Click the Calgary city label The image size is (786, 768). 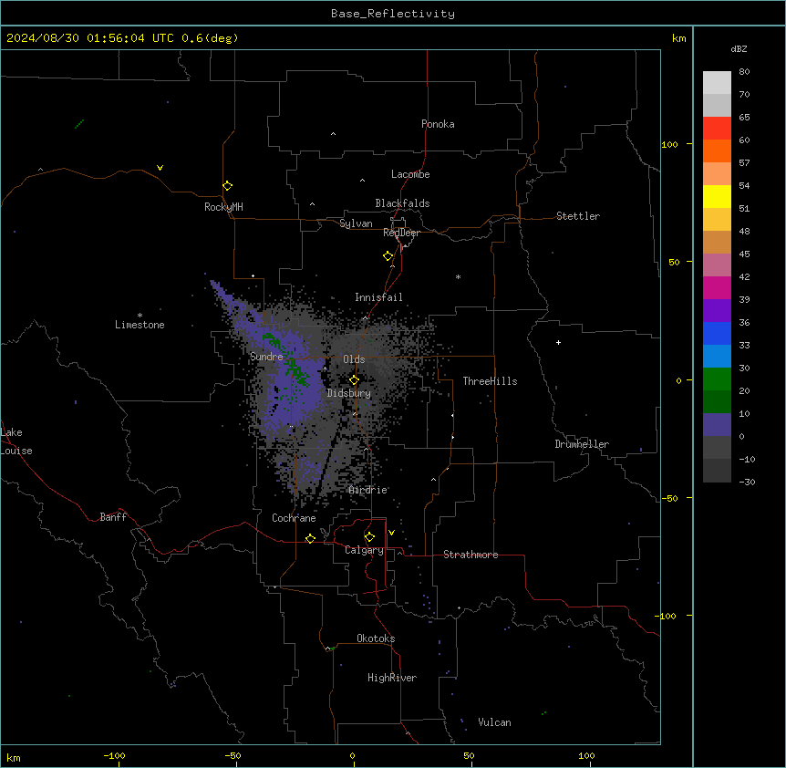tap(364, 550)
